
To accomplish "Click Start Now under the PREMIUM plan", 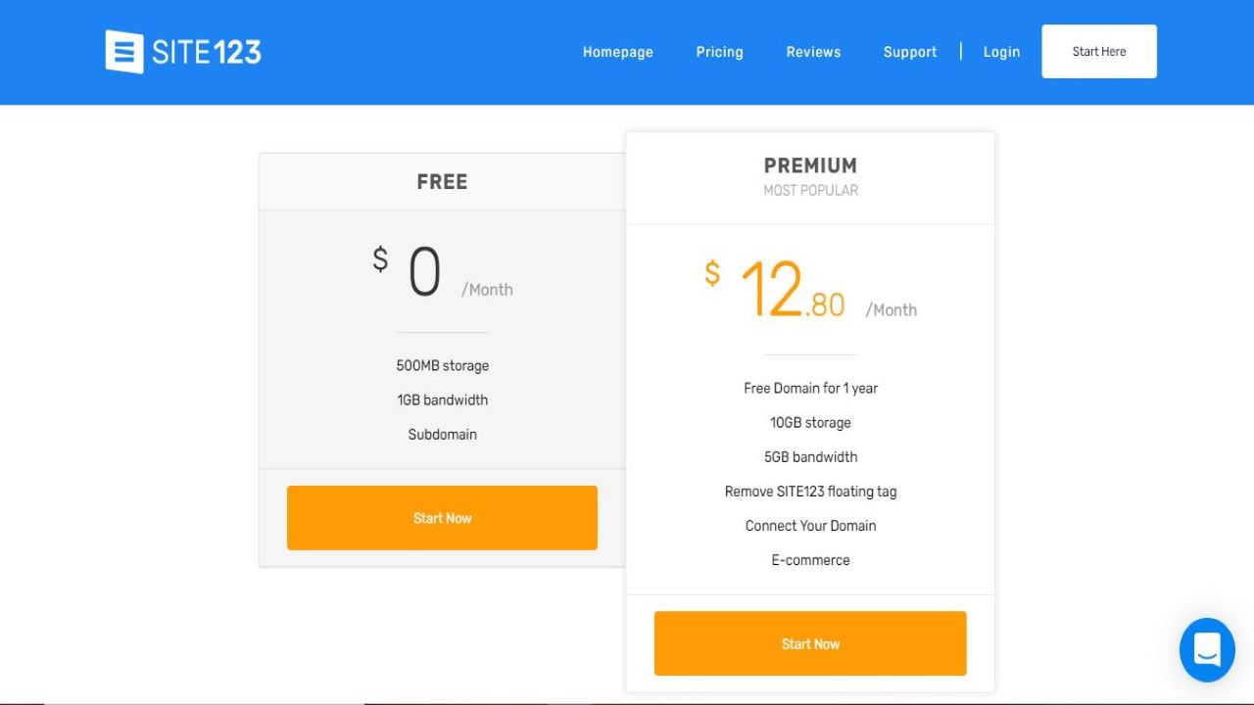I will [810, 643].
